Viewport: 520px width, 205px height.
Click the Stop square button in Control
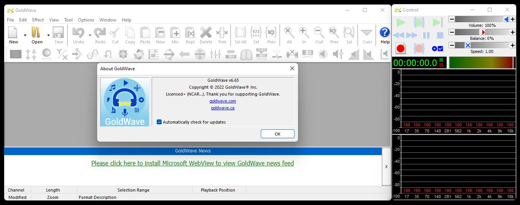pos(440,35)
